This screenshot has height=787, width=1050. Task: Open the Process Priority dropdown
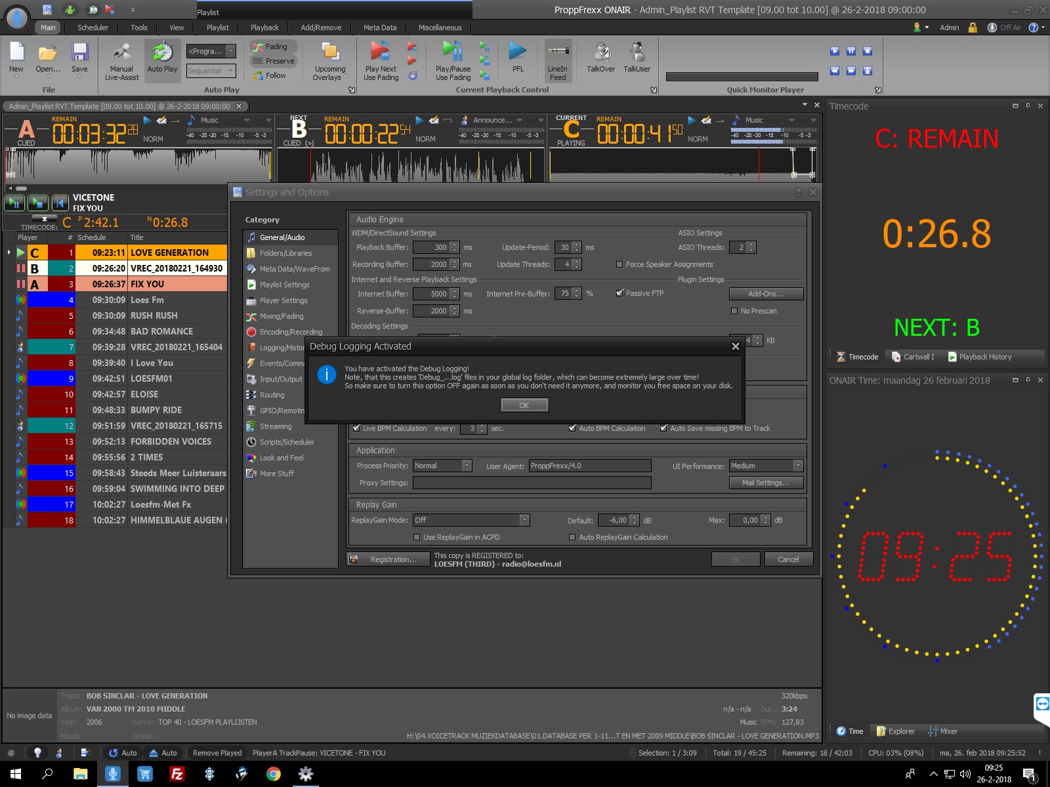[467, 466]
